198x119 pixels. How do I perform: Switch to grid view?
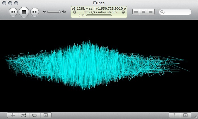tap(143, 12)
